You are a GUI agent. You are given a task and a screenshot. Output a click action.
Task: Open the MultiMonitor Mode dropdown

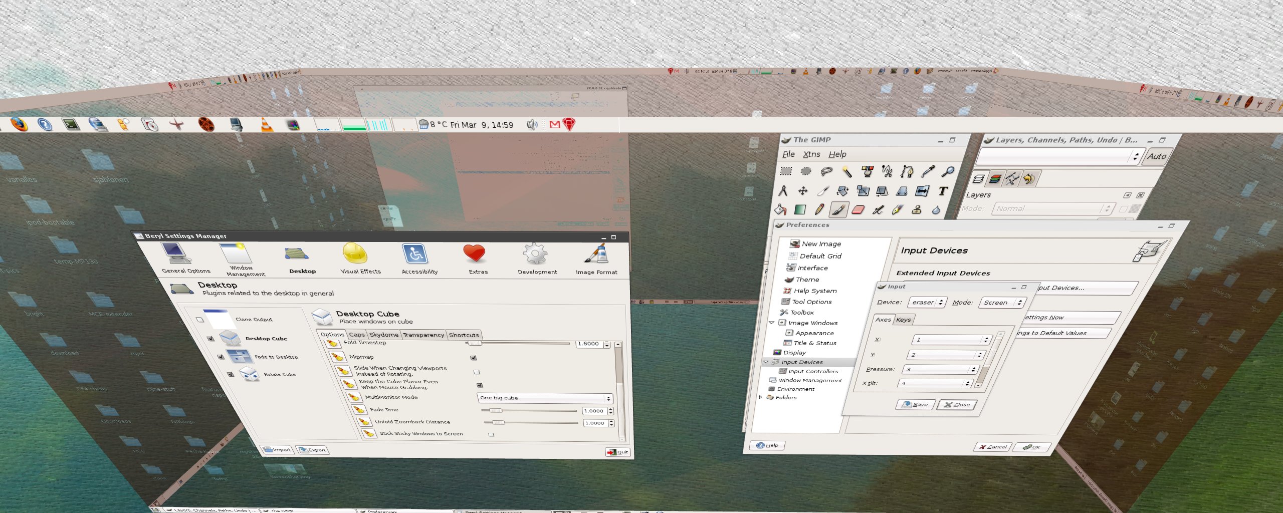[x=545, y=398]
